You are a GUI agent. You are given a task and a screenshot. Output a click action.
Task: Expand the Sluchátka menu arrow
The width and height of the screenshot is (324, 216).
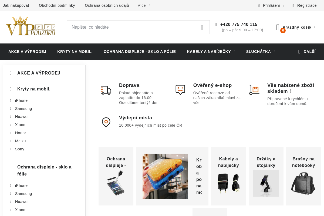coord(274,52)
